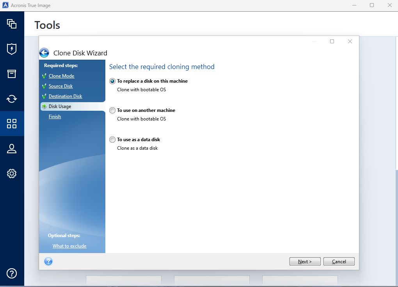Open the Account sidebar icon
This screenshot has height=287, width=398.
click(x=12, y=149)
